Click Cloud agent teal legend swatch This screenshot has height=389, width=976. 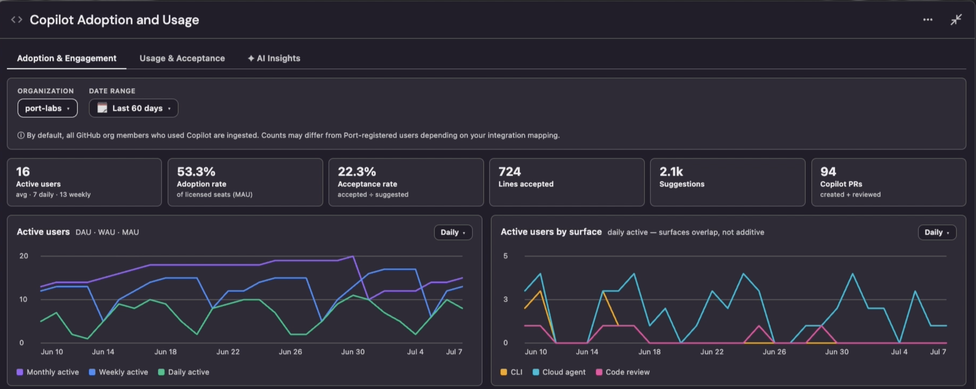(536, 372)
